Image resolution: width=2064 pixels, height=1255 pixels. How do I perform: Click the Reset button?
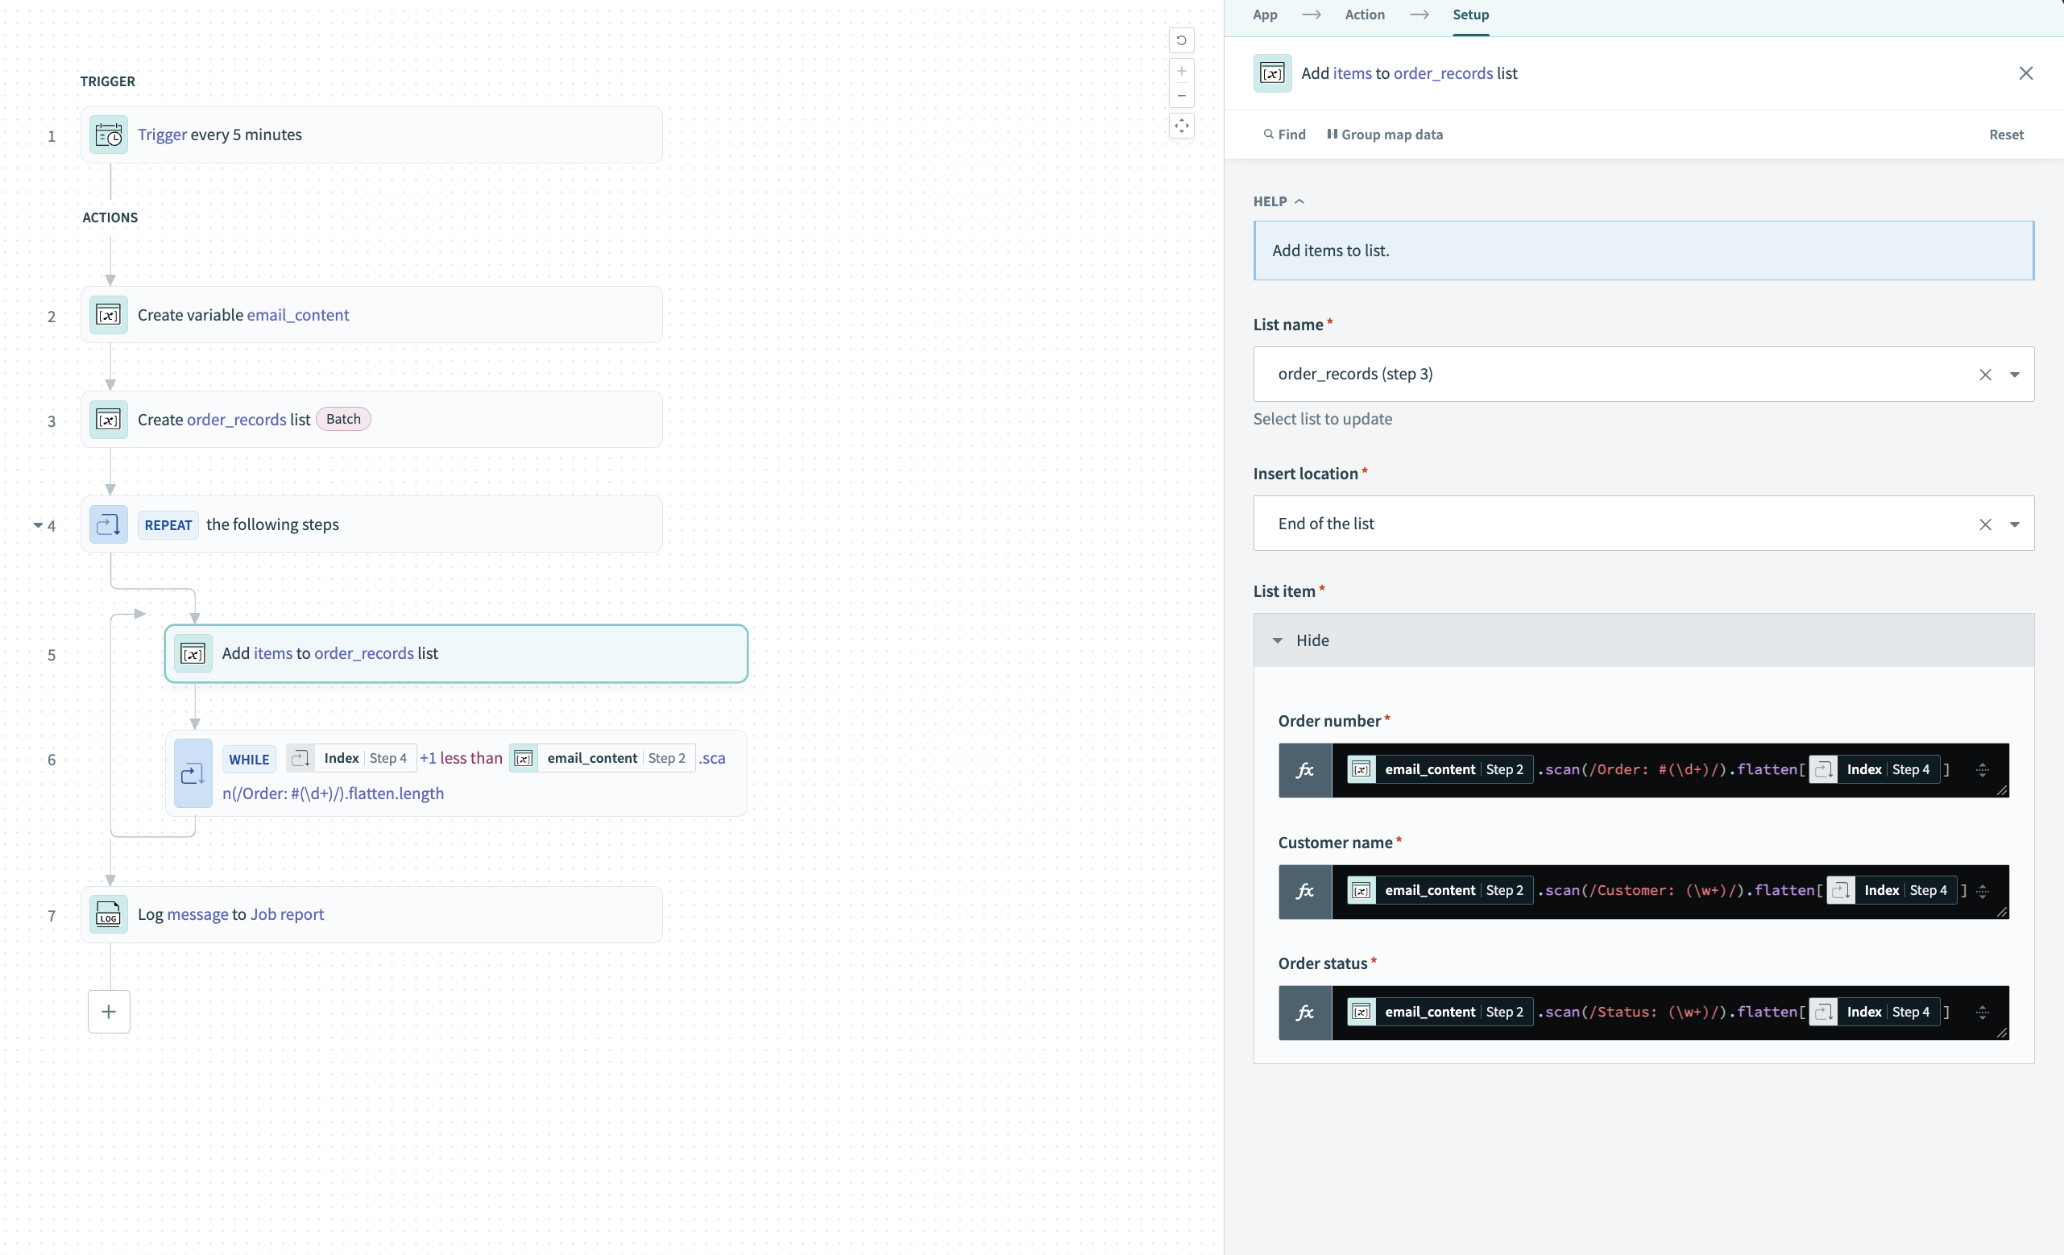pyautogui.click(x=2007, y=133)
